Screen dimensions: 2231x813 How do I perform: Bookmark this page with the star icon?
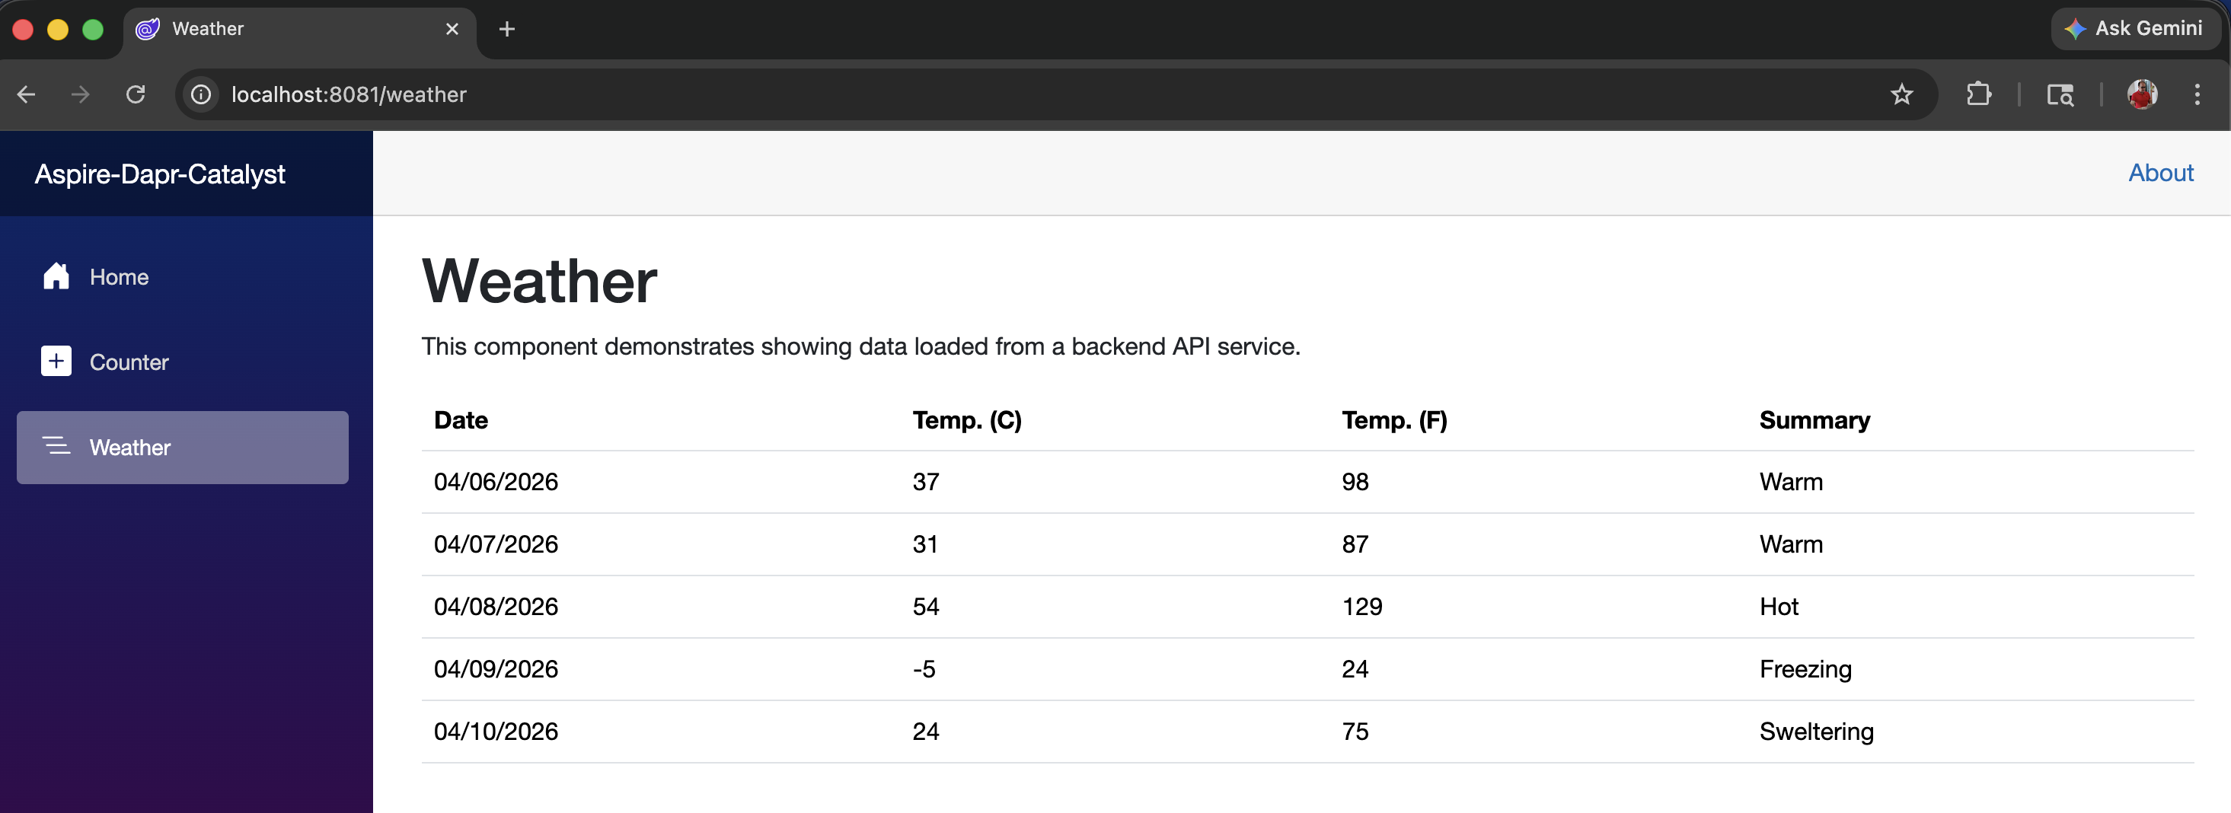tap(1901, 94)
